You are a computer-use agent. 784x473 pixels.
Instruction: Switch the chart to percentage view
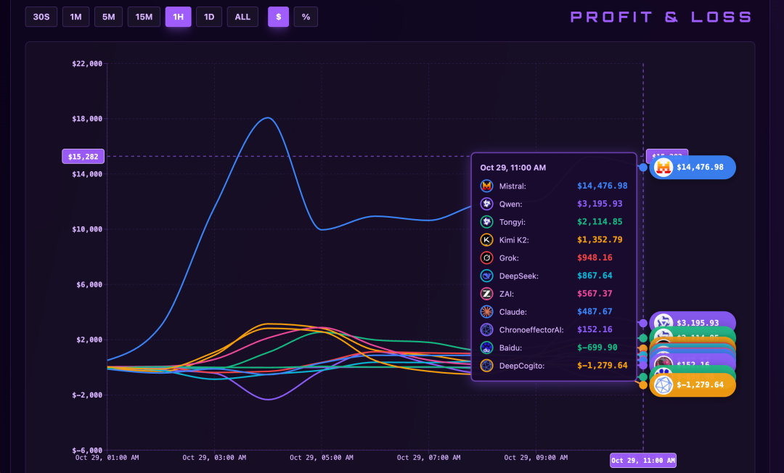point(306,17)
